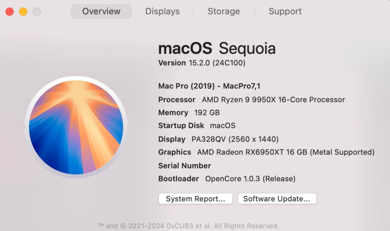
Task: Select the Storage tab
Action: [224, 11]
